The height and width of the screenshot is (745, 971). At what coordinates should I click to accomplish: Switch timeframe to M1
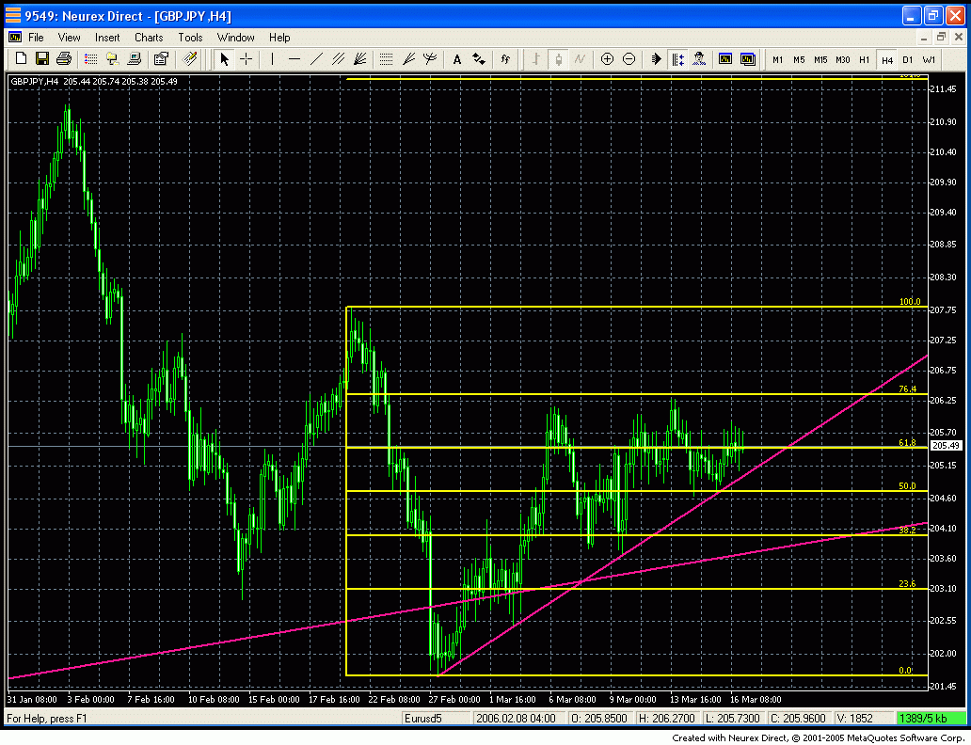(x=778, y=59)
